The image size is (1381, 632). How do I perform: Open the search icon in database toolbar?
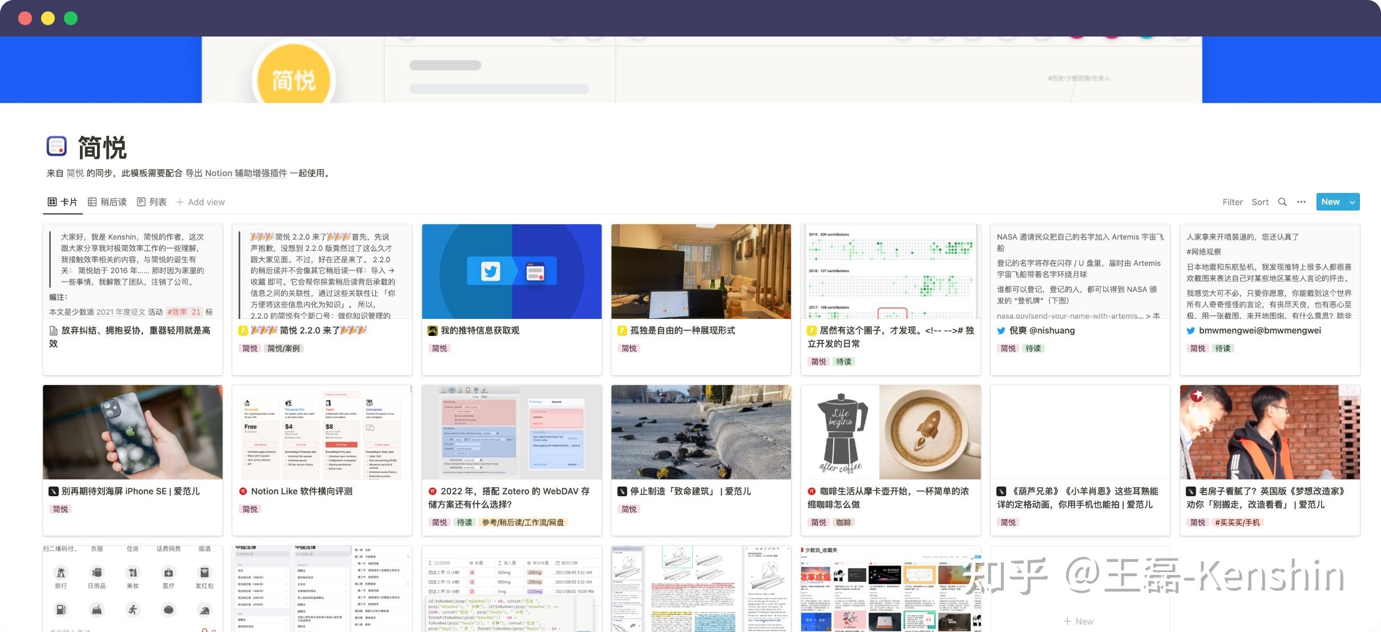1282,202
